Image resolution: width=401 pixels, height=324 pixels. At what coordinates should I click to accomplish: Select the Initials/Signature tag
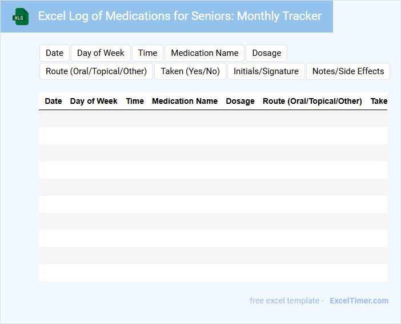click(266, 71)
